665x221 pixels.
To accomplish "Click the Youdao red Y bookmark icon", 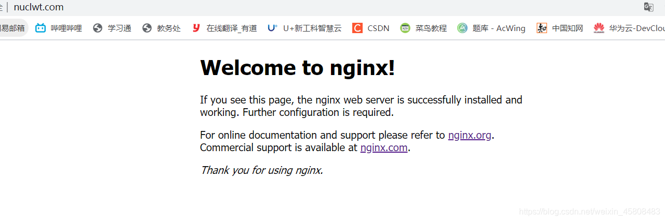I will coord(196,28).
